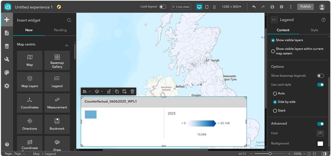Open the Font color picker
331x156 pixels.
[x=320, y=133]
